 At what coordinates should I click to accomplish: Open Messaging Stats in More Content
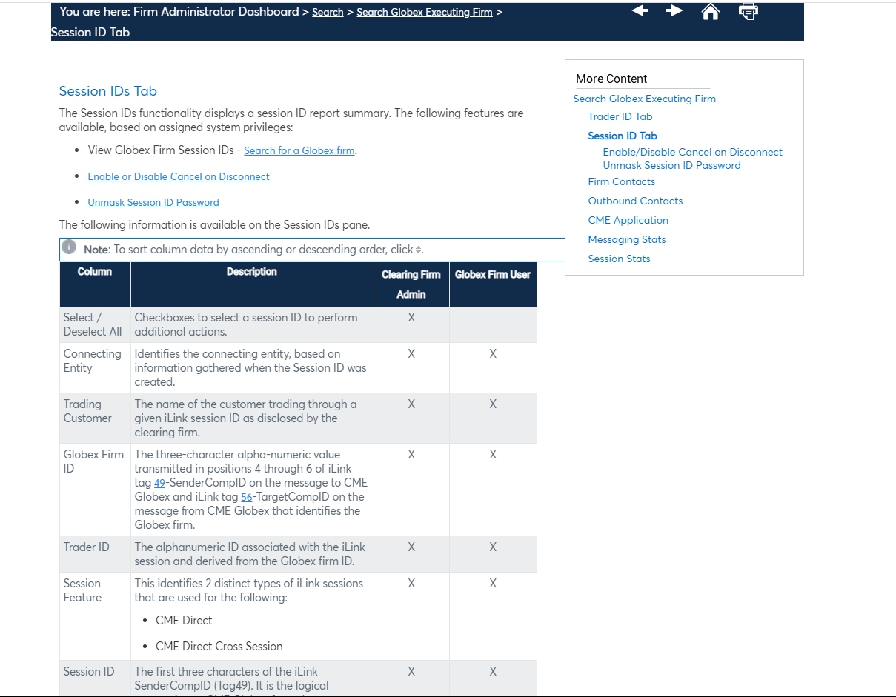[x=627, y=239]
